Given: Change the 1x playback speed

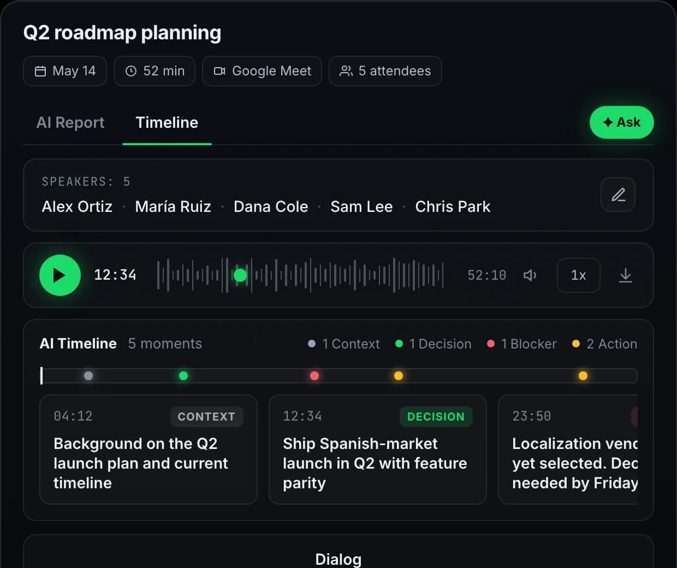Looking at the screenshot, I should (579, 275).
